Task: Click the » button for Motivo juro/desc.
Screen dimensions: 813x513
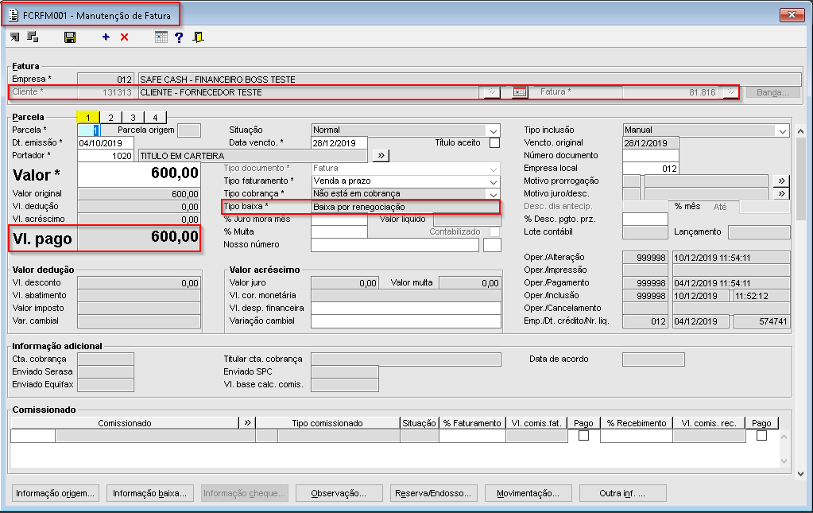Action: (x=781, y=193)
